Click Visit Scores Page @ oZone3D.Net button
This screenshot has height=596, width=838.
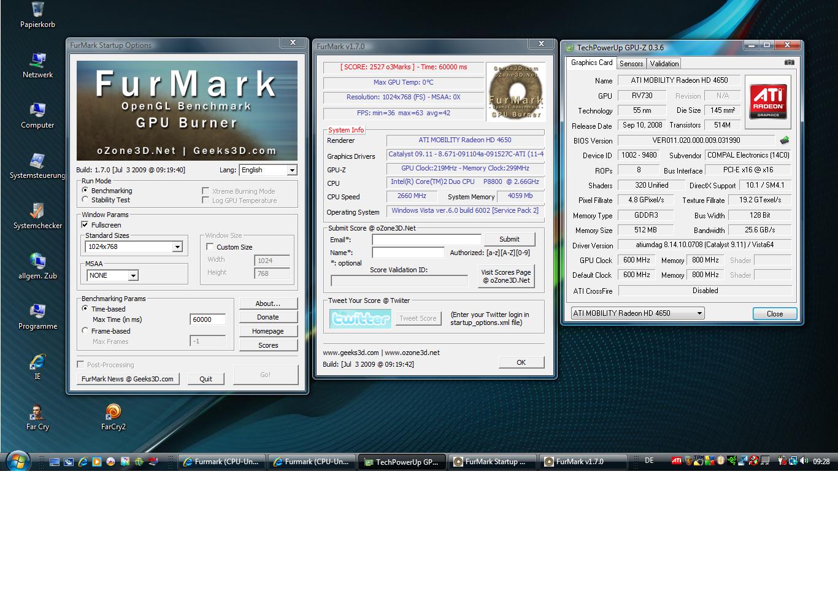click(x=506, y=276)
